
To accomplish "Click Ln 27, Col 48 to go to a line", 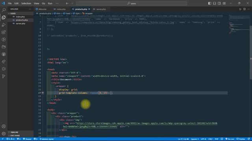I will (x=183, y=139).
